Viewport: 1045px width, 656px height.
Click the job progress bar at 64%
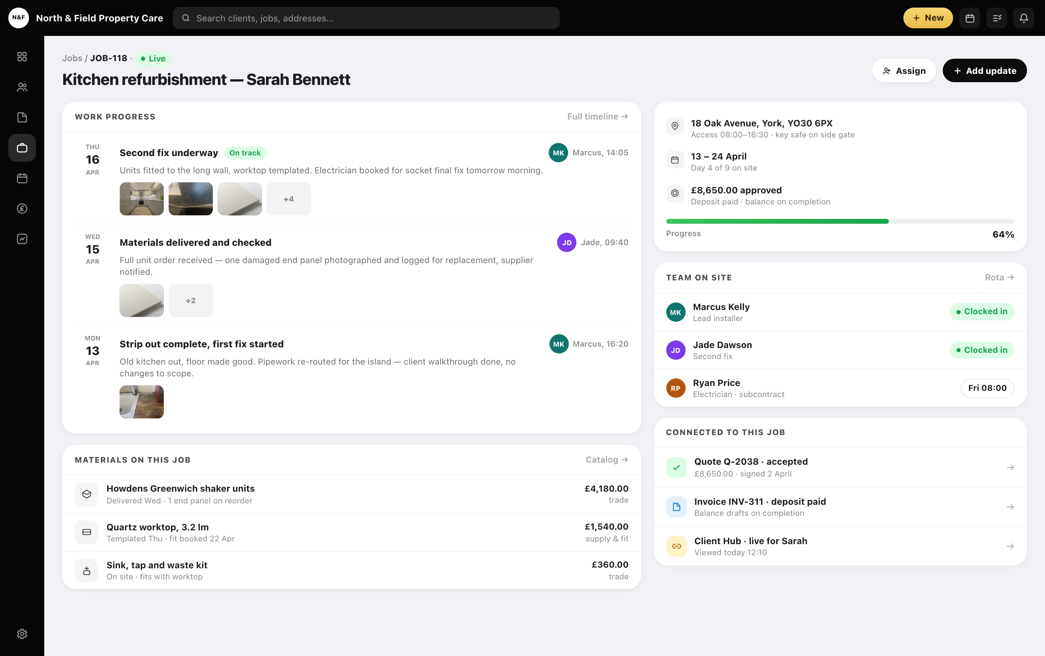click(840, 222)
